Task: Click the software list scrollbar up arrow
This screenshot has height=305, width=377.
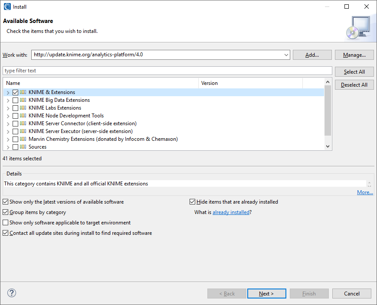Action: tap(328, 82)
